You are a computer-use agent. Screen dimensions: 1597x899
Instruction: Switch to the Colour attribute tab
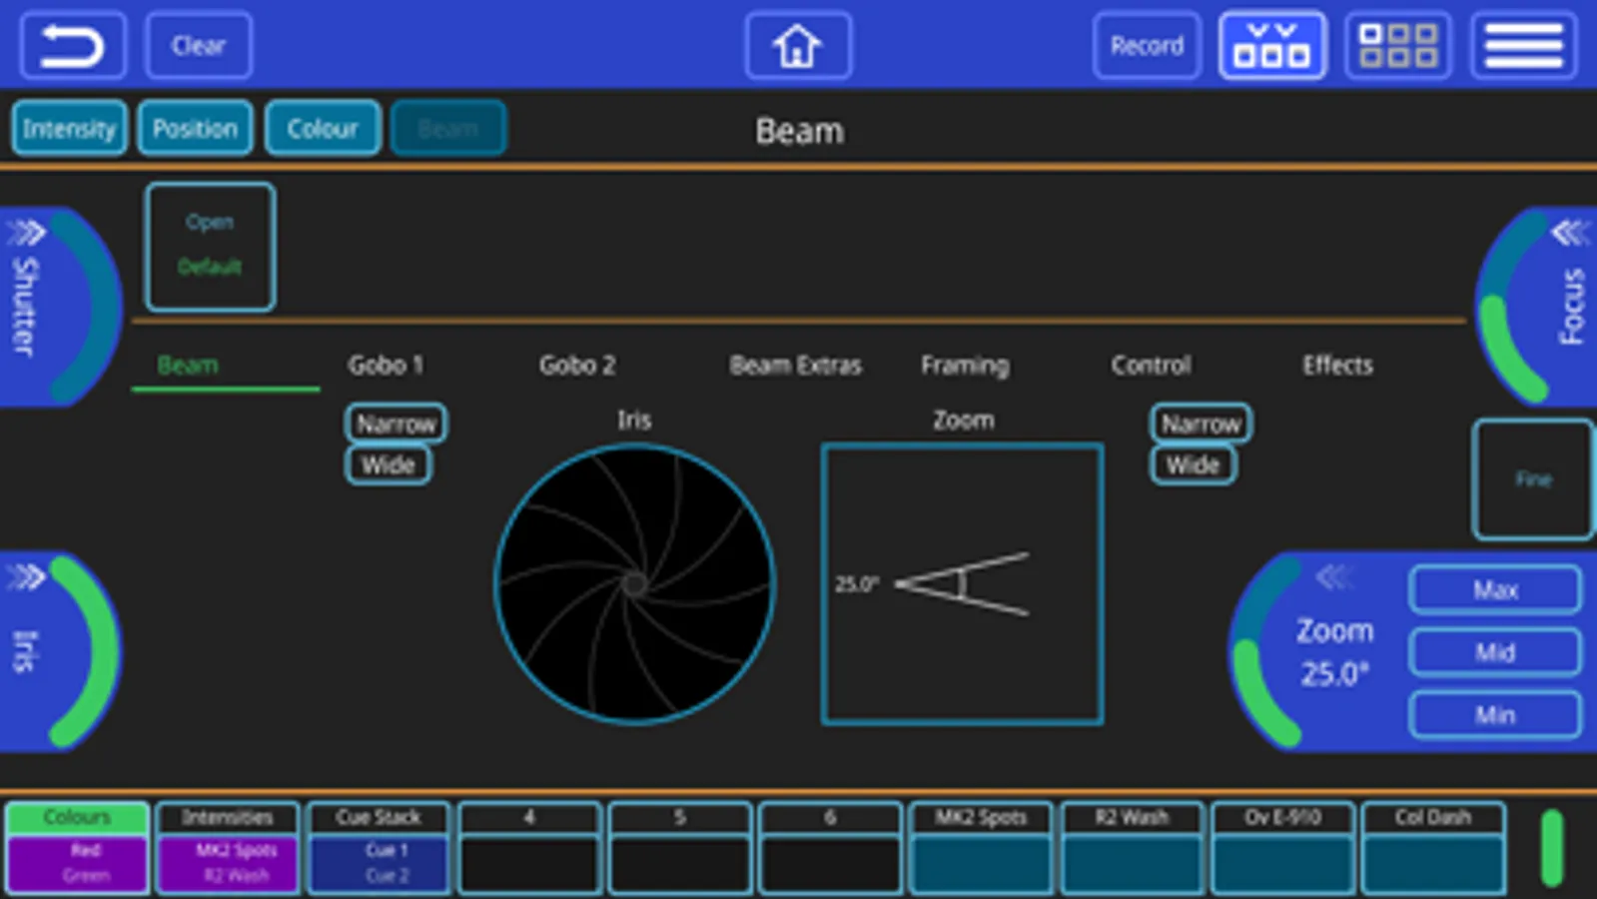tap(323, 129)
